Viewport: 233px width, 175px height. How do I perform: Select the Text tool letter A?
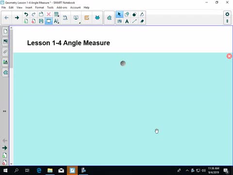[x=127, y=21]
